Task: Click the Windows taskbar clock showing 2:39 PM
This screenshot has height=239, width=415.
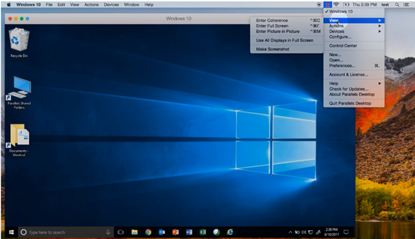Action: [331, 232]
